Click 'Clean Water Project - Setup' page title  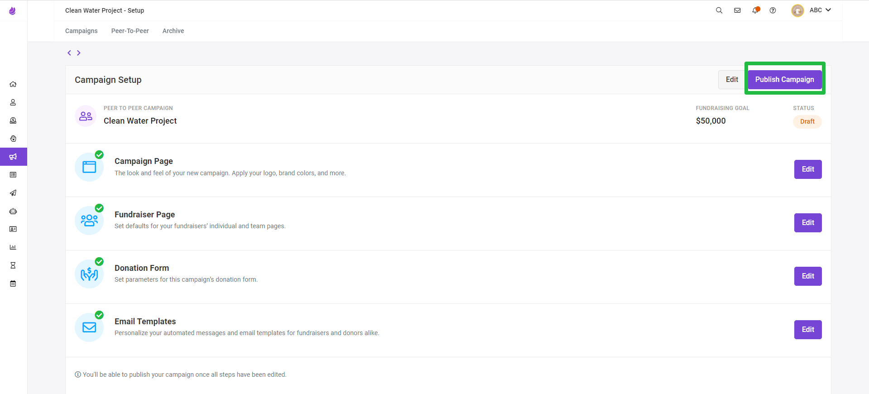pyautogui.click(x=105, y=10)
